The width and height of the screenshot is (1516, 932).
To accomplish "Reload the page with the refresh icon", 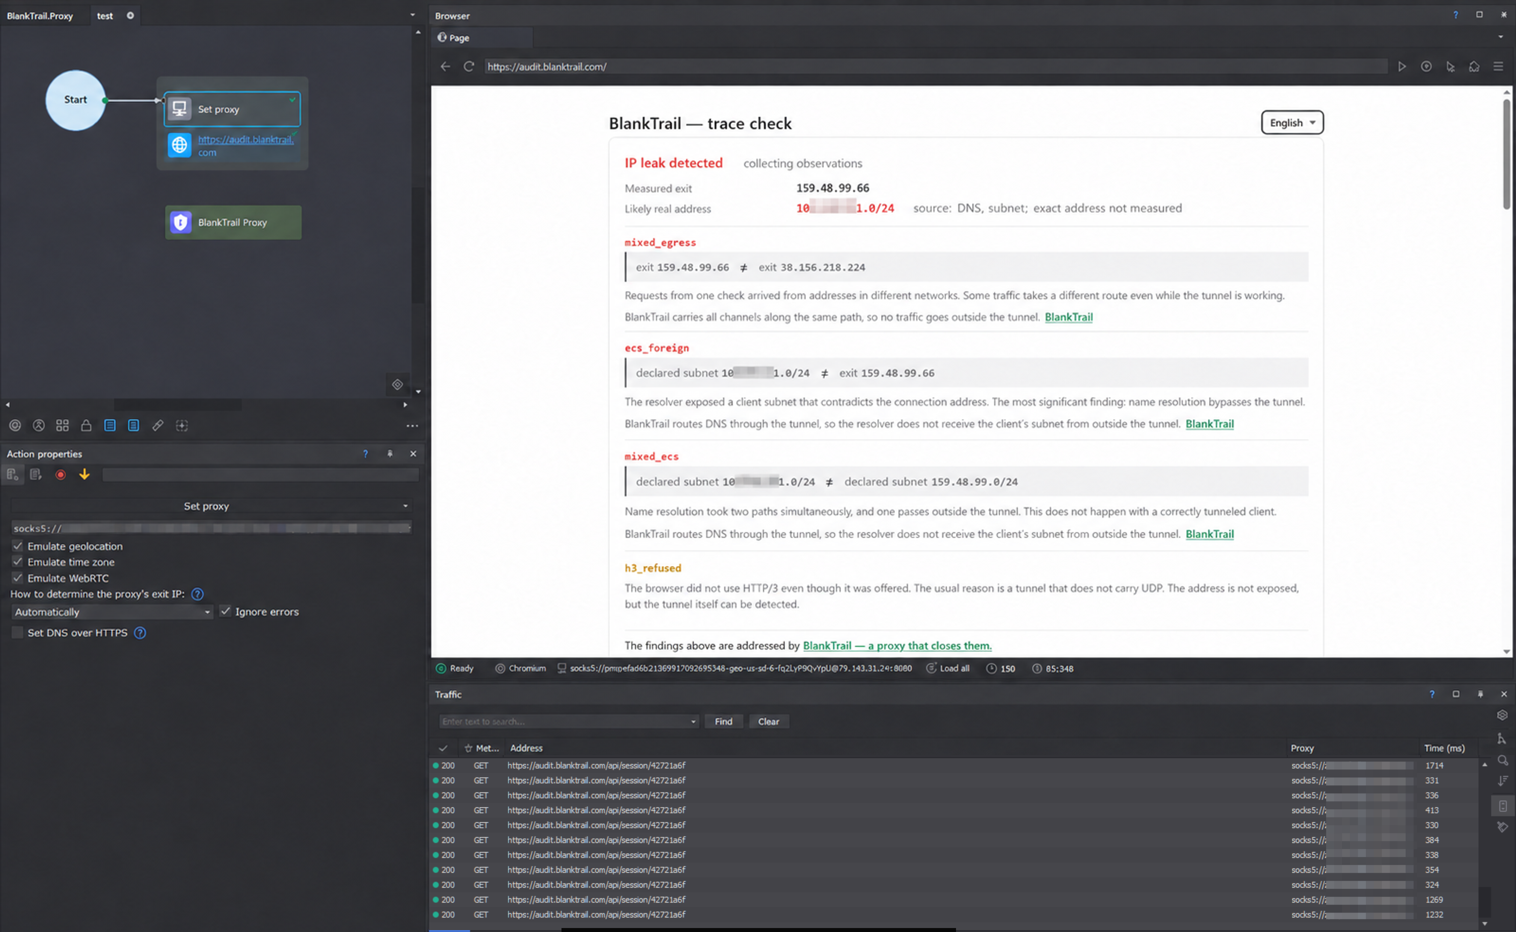I will [469, 67].
